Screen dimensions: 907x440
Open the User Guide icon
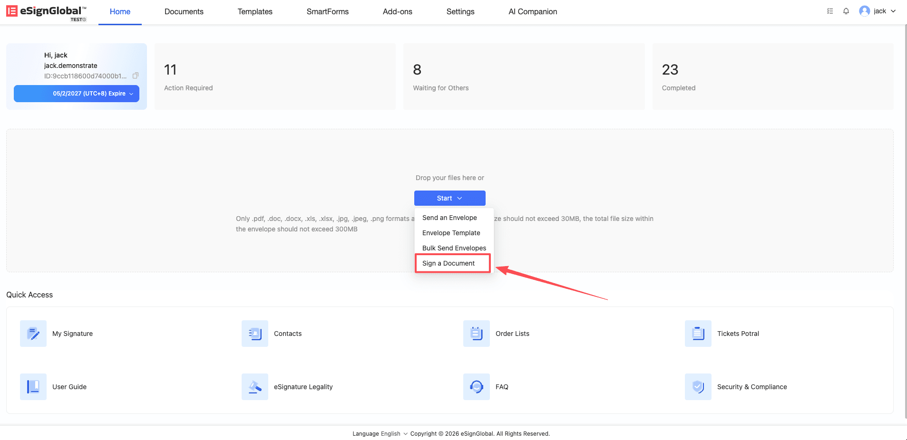[x=33, y=387]
